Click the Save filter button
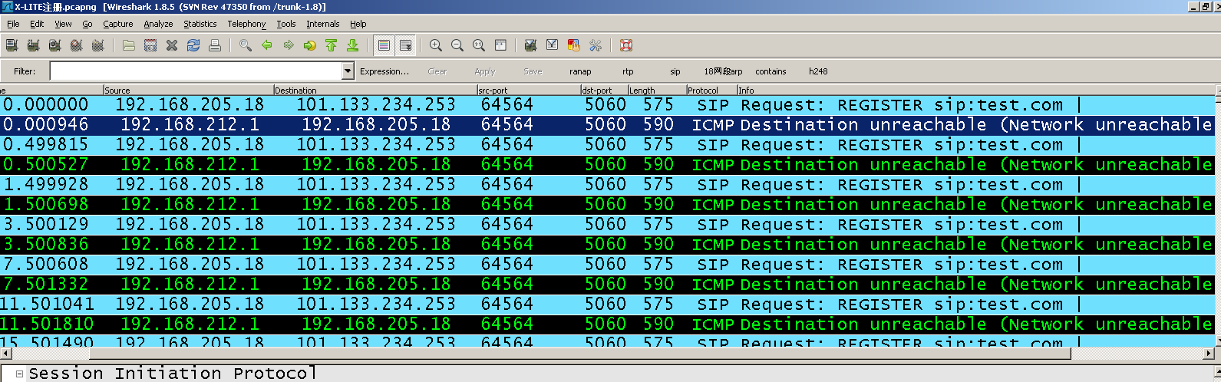The height and width of the screenshot is (382, 1221). pos(533,71)
